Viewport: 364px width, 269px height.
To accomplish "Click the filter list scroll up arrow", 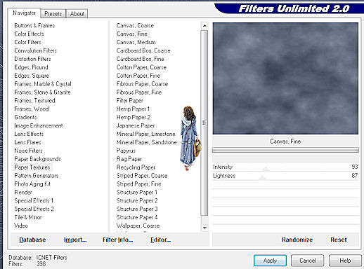I will pyautogui.click(x=204, y=25).
